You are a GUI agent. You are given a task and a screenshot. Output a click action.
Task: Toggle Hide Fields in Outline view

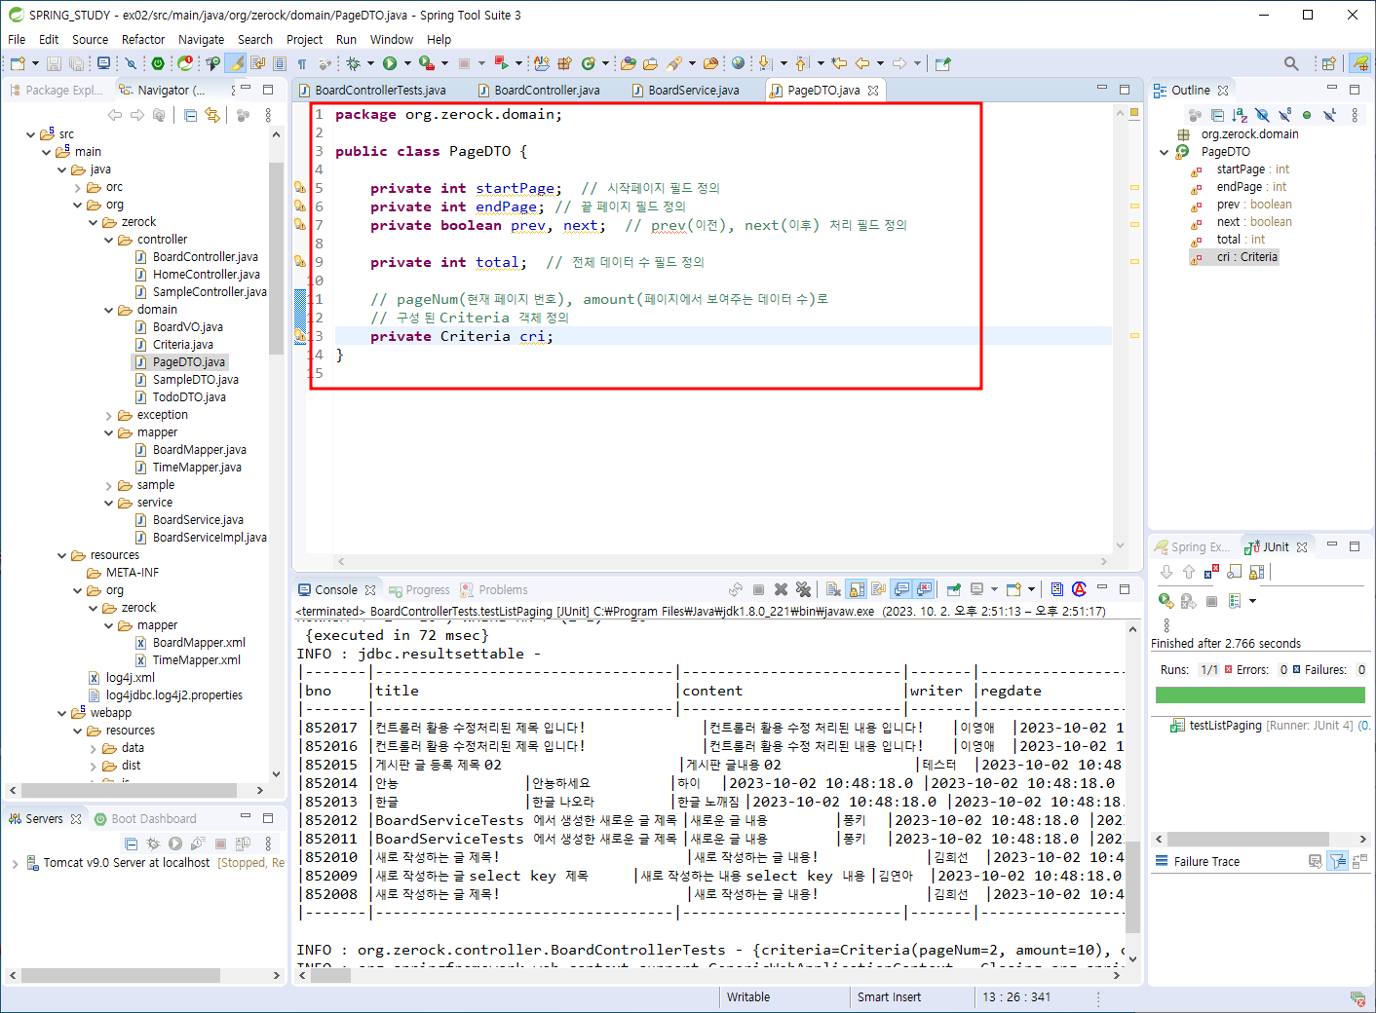point(1262,115)
